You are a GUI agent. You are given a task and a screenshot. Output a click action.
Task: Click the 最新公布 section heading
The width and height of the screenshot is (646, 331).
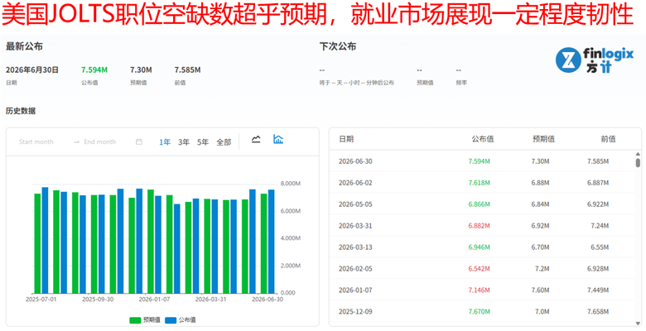(x=24, y=46)
